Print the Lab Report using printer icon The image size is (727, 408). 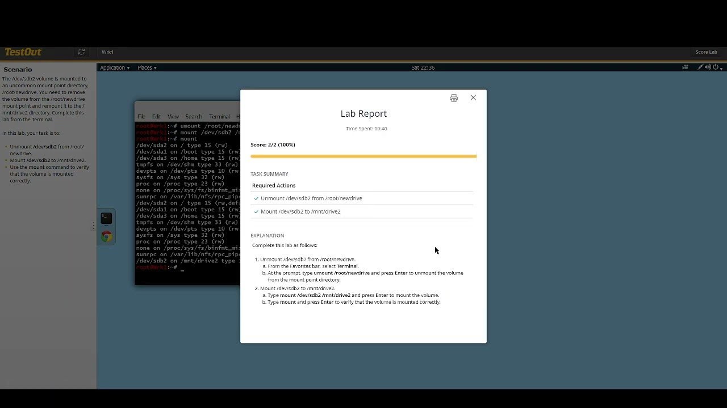click(454, 98)
